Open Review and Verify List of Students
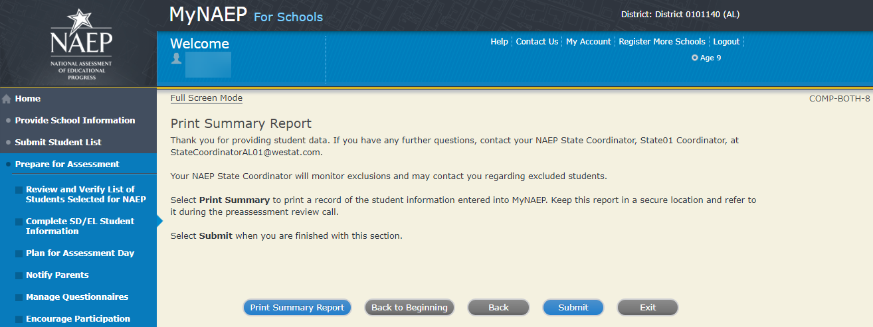 click(x=85, y=194)
